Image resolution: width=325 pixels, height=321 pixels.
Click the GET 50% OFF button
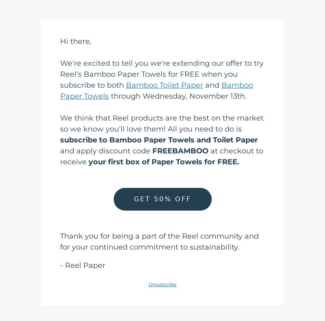(x=162, y=199)
